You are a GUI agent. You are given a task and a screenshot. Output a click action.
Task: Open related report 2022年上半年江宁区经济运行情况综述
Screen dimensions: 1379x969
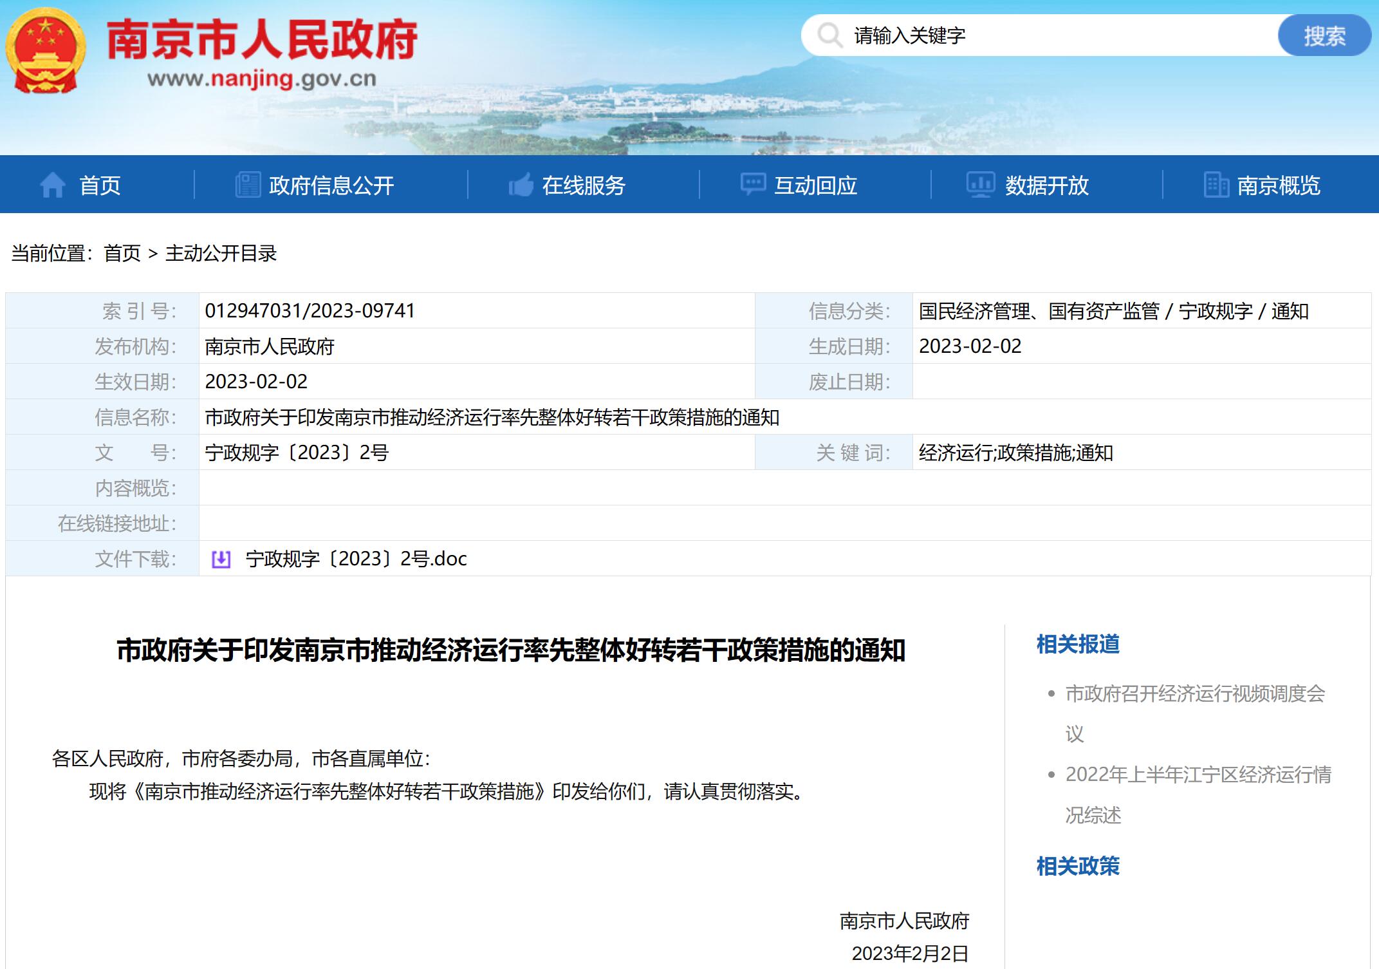pos(1198,795)
